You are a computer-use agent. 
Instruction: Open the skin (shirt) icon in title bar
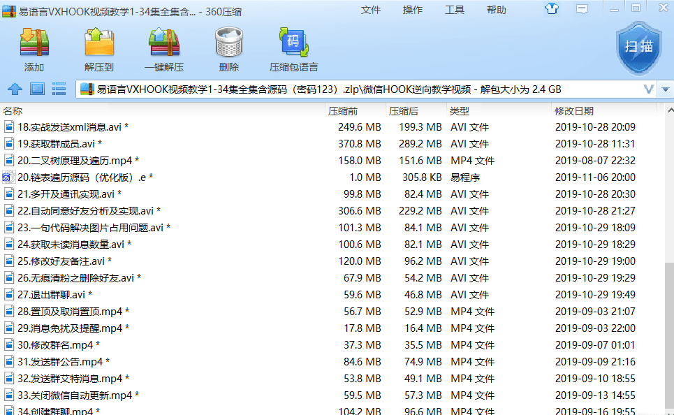click(x=552, y=9)
